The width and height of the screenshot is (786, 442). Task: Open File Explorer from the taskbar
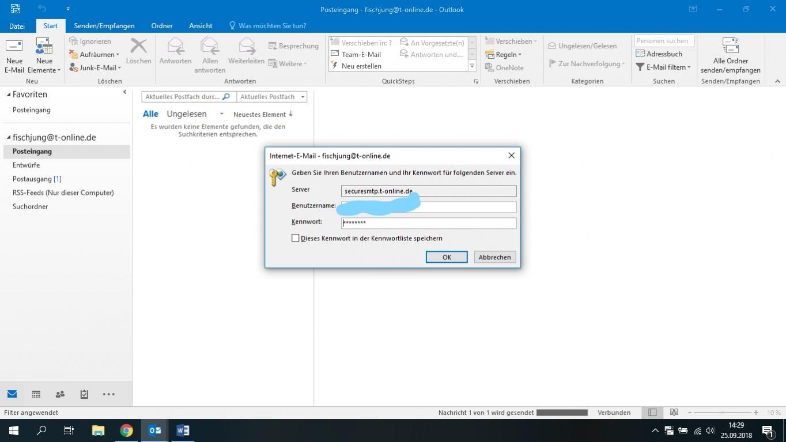(99, 430)
